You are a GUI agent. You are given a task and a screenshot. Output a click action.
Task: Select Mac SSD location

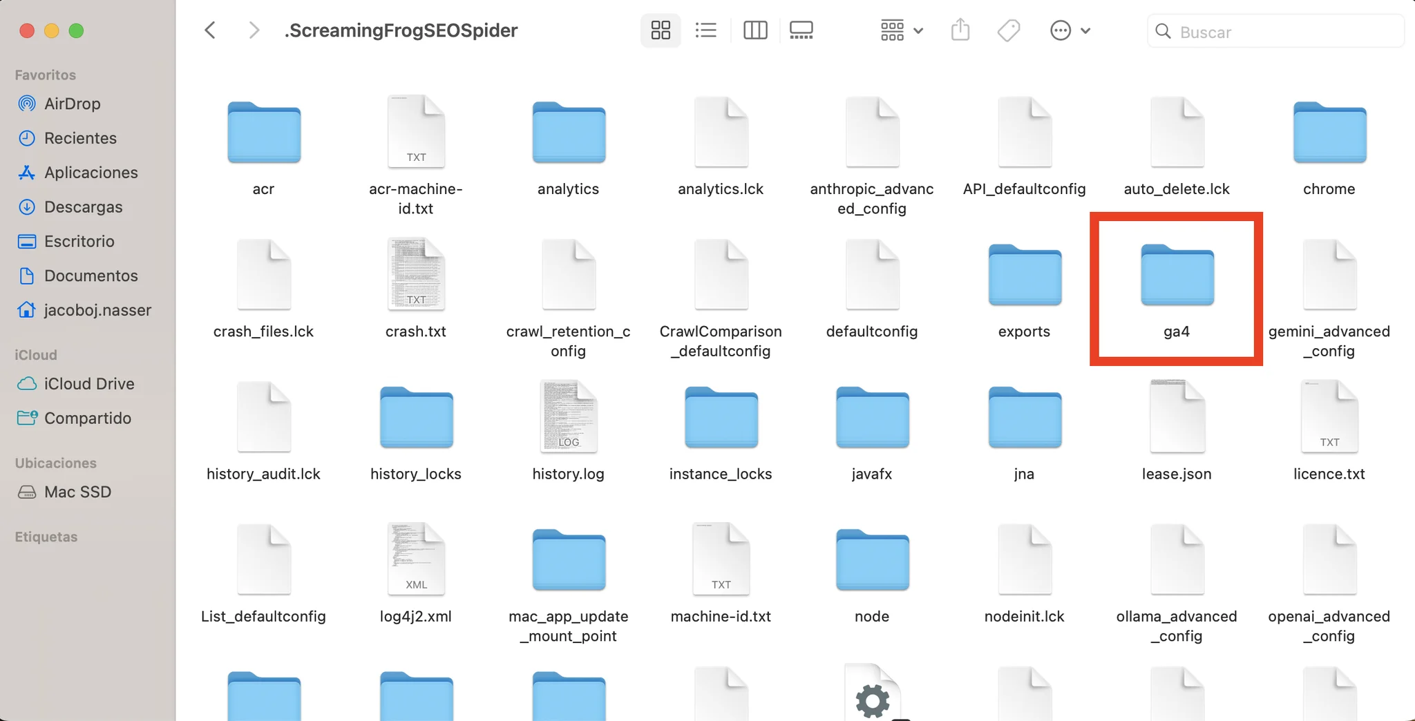[77, 492]
